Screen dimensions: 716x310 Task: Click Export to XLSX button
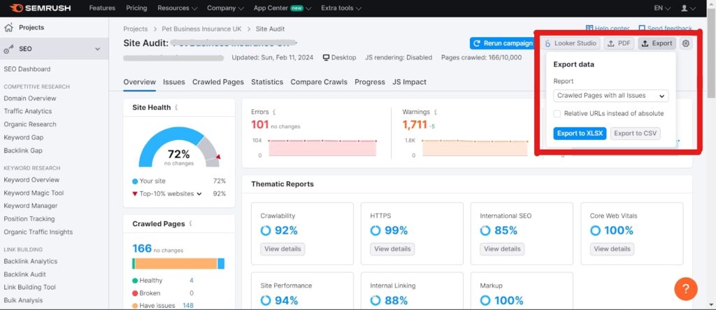pos(580,134)
